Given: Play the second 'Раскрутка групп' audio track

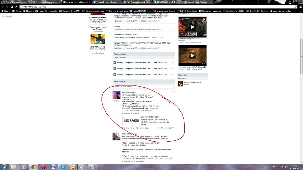Looking at the screenshot, I should (x=115, y=68).
